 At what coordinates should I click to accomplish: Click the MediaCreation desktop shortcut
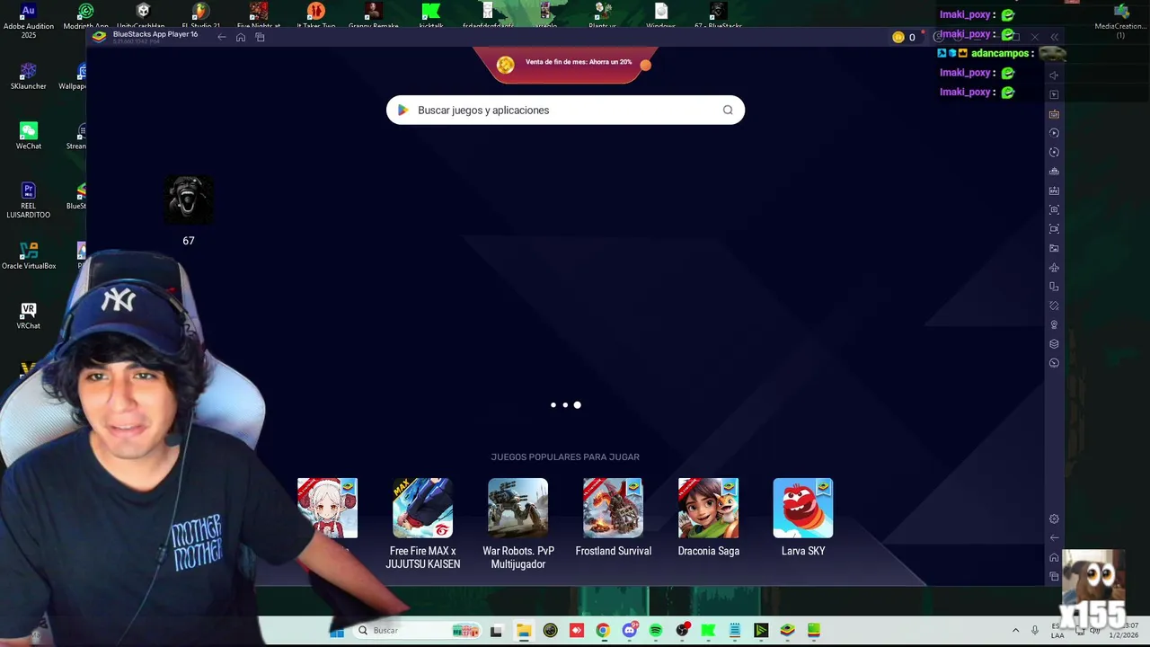point(1120,20)
